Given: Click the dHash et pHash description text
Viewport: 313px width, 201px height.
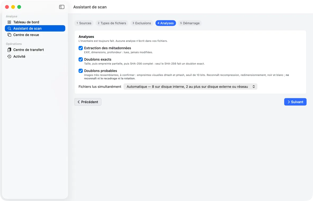Looking at the screenshot, I should point(186,77).
